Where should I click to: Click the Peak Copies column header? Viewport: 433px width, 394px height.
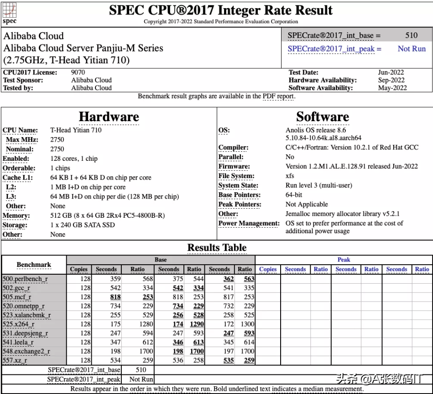click(x=268, y=269)
